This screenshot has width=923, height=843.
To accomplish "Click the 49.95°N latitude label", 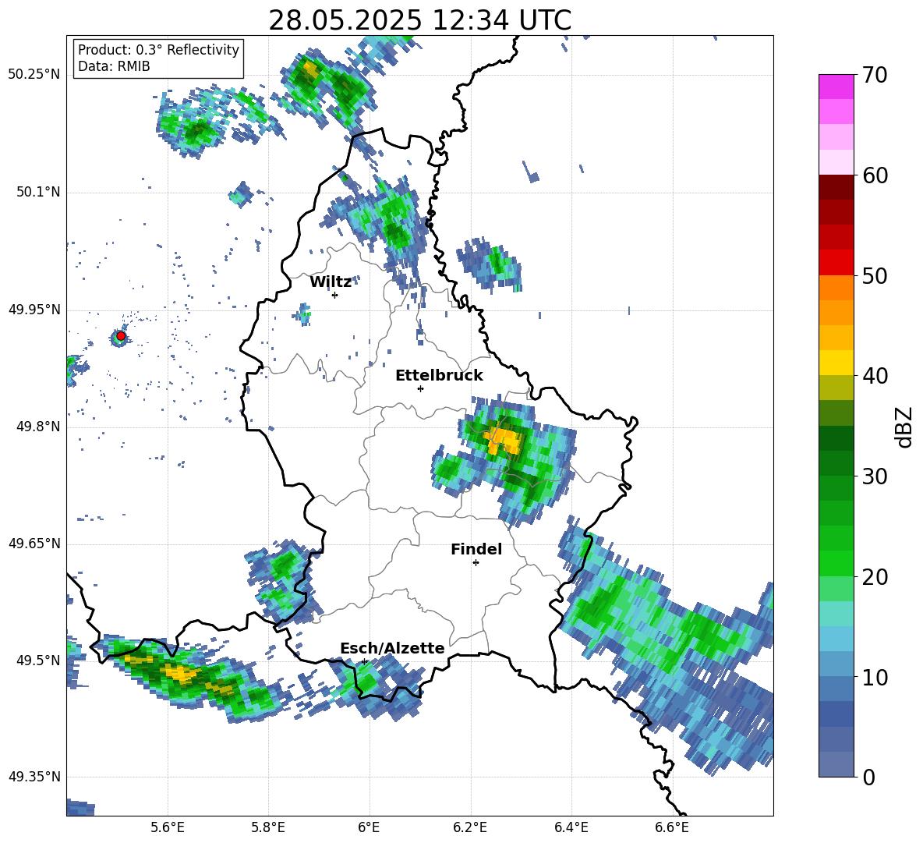I will [34, 309].
